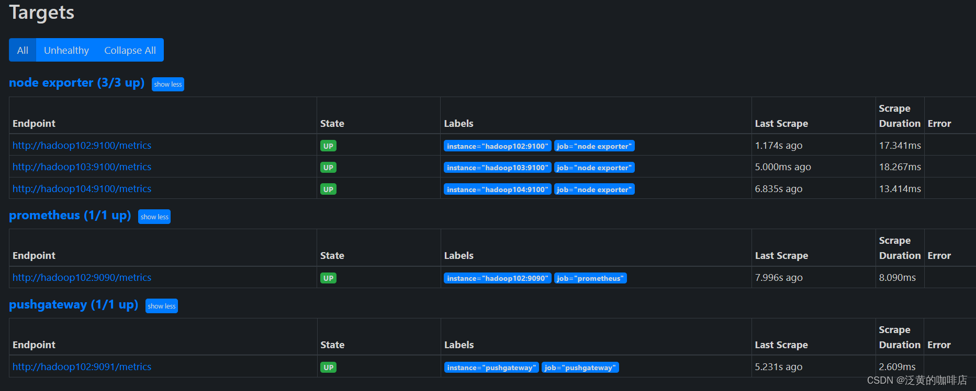Collapse node exporter with show less
Screen dimensions: 976x391
point(168,84)
